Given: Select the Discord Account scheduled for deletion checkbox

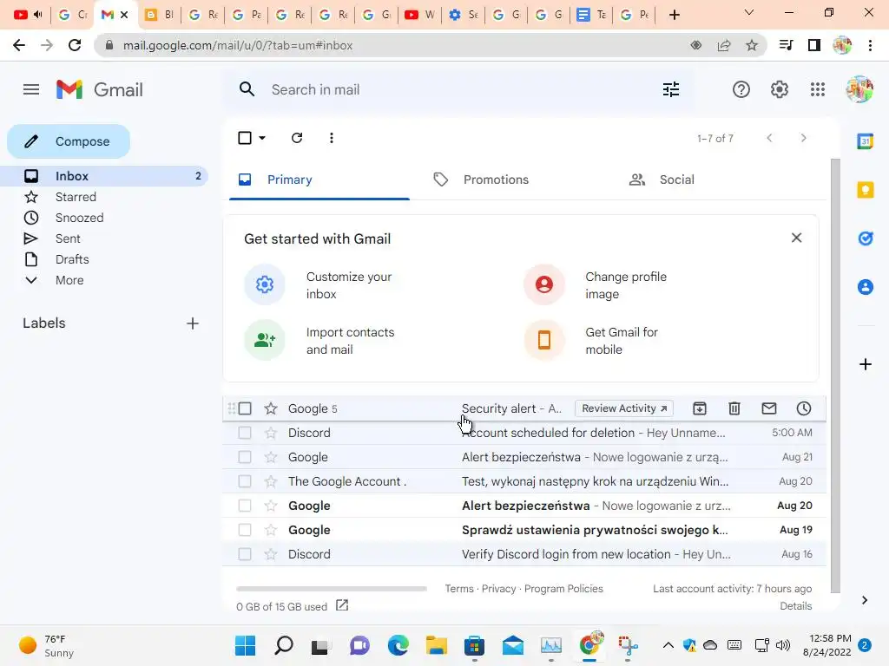Looking at the screenshot, I should [245, 433].
